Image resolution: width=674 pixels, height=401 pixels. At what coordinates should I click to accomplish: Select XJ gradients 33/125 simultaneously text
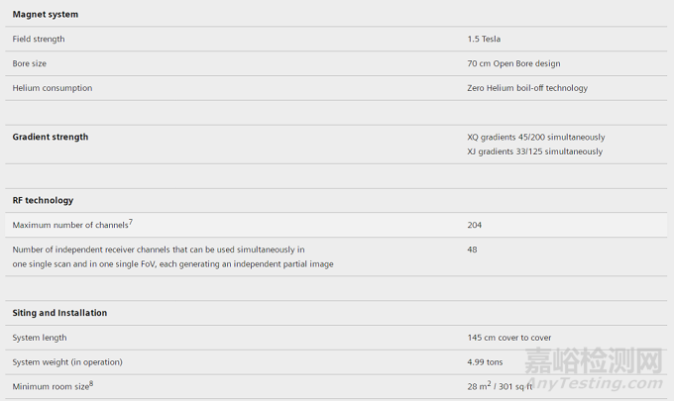tap(534, 151)
